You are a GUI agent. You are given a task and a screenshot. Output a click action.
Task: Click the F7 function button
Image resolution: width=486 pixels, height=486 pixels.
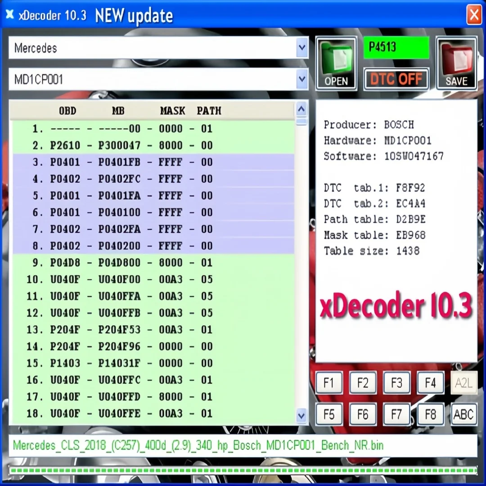[x=396, y=414]
